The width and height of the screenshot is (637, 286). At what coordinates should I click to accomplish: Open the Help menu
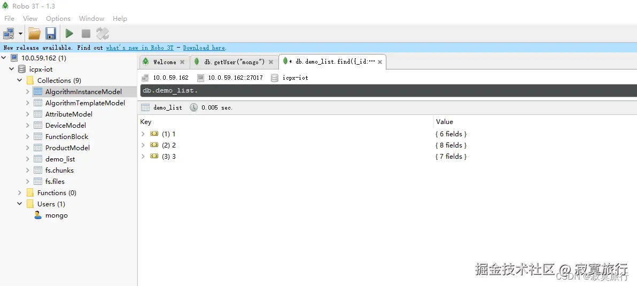pos(120,19)
